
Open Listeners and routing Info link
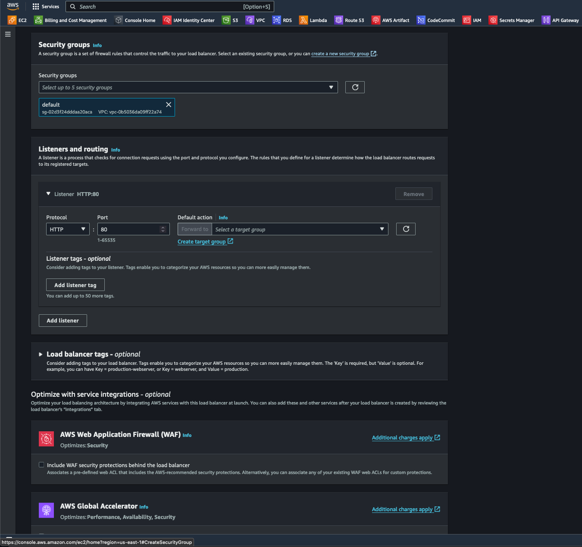116,150
